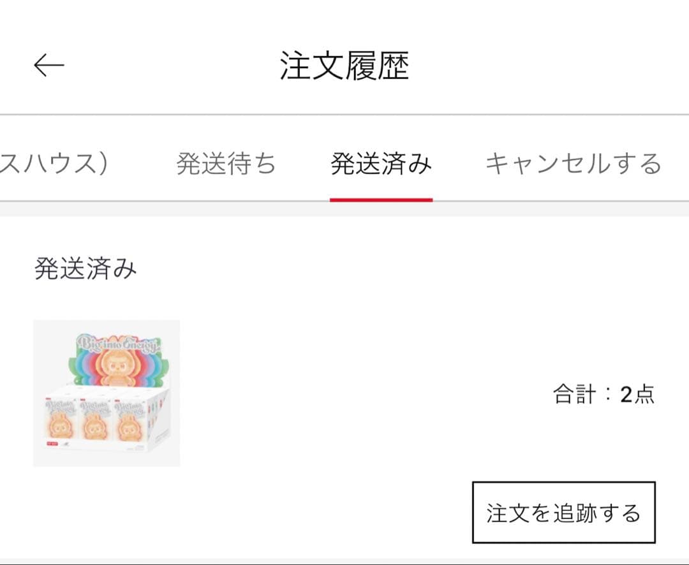
Task: Track the shipped order via its button
Action: 564,513
